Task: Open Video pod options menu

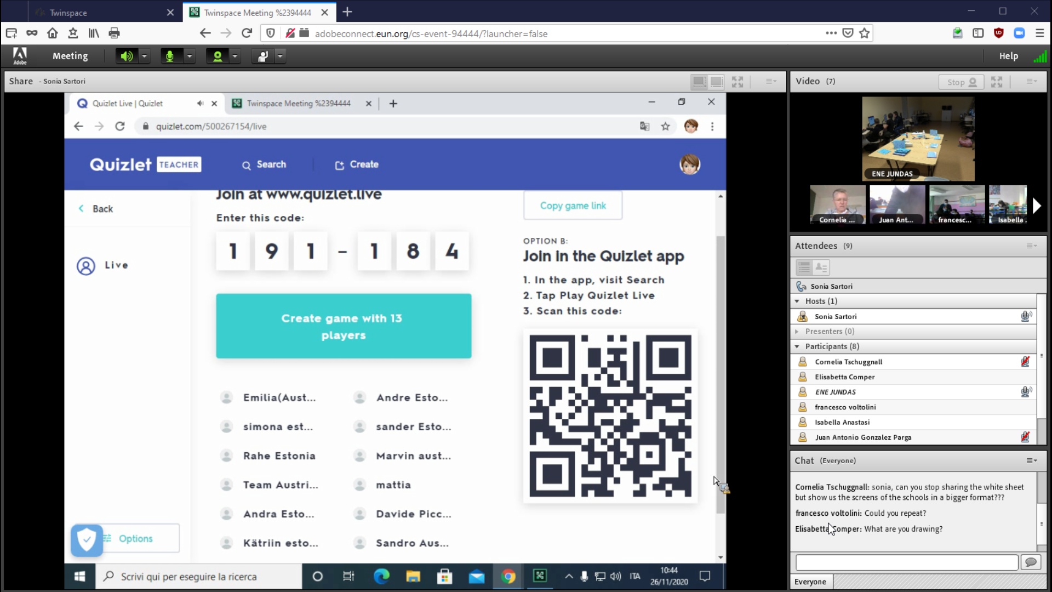Action: click(1031, 82)
